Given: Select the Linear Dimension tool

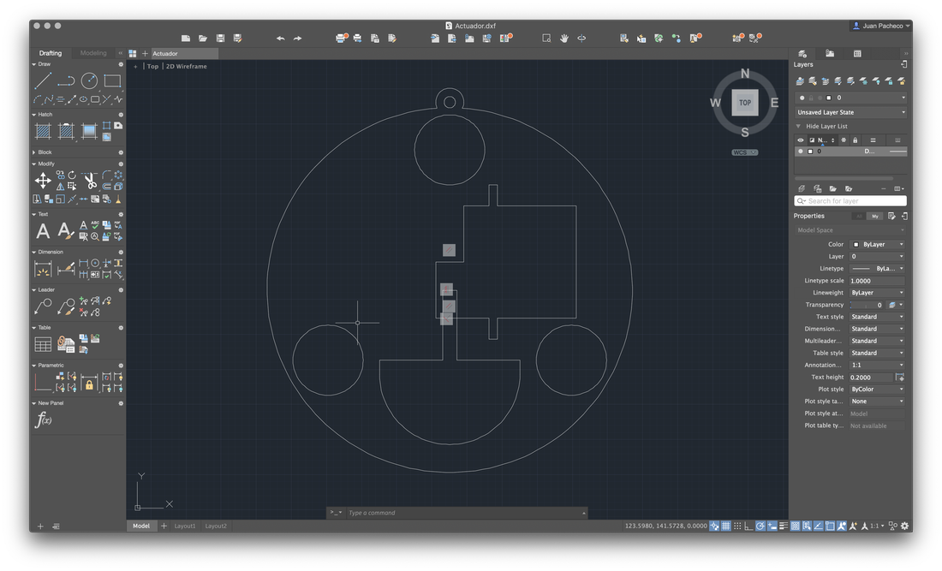Looking at the screenshot, I should pyautogui.click(x=43, y=269).
